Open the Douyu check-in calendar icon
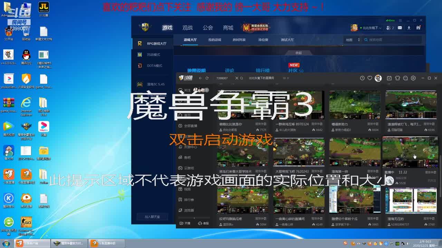This screenshot has width=442, height=248. (389, 78)
